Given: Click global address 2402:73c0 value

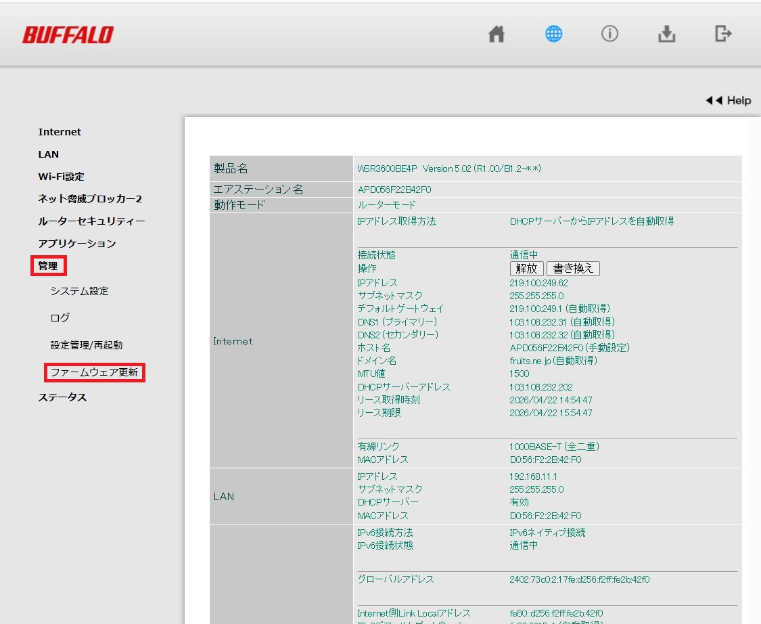Looking at the screenshot, I should (580, 579).
